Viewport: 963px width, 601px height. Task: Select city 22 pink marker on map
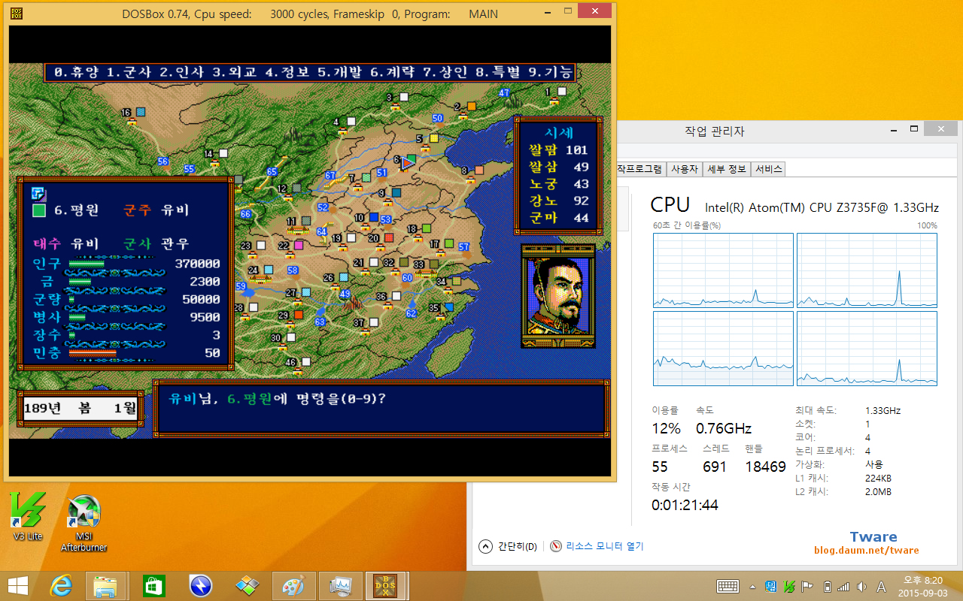[299, 245]
